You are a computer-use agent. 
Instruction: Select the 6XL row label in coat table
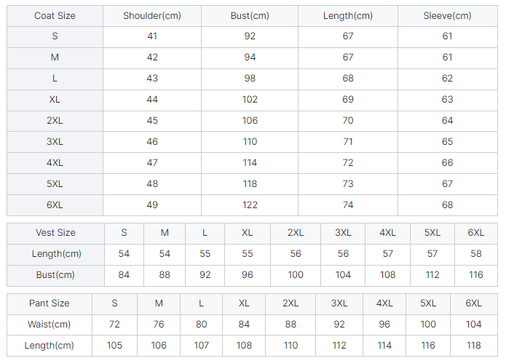(x=55, y=205)
